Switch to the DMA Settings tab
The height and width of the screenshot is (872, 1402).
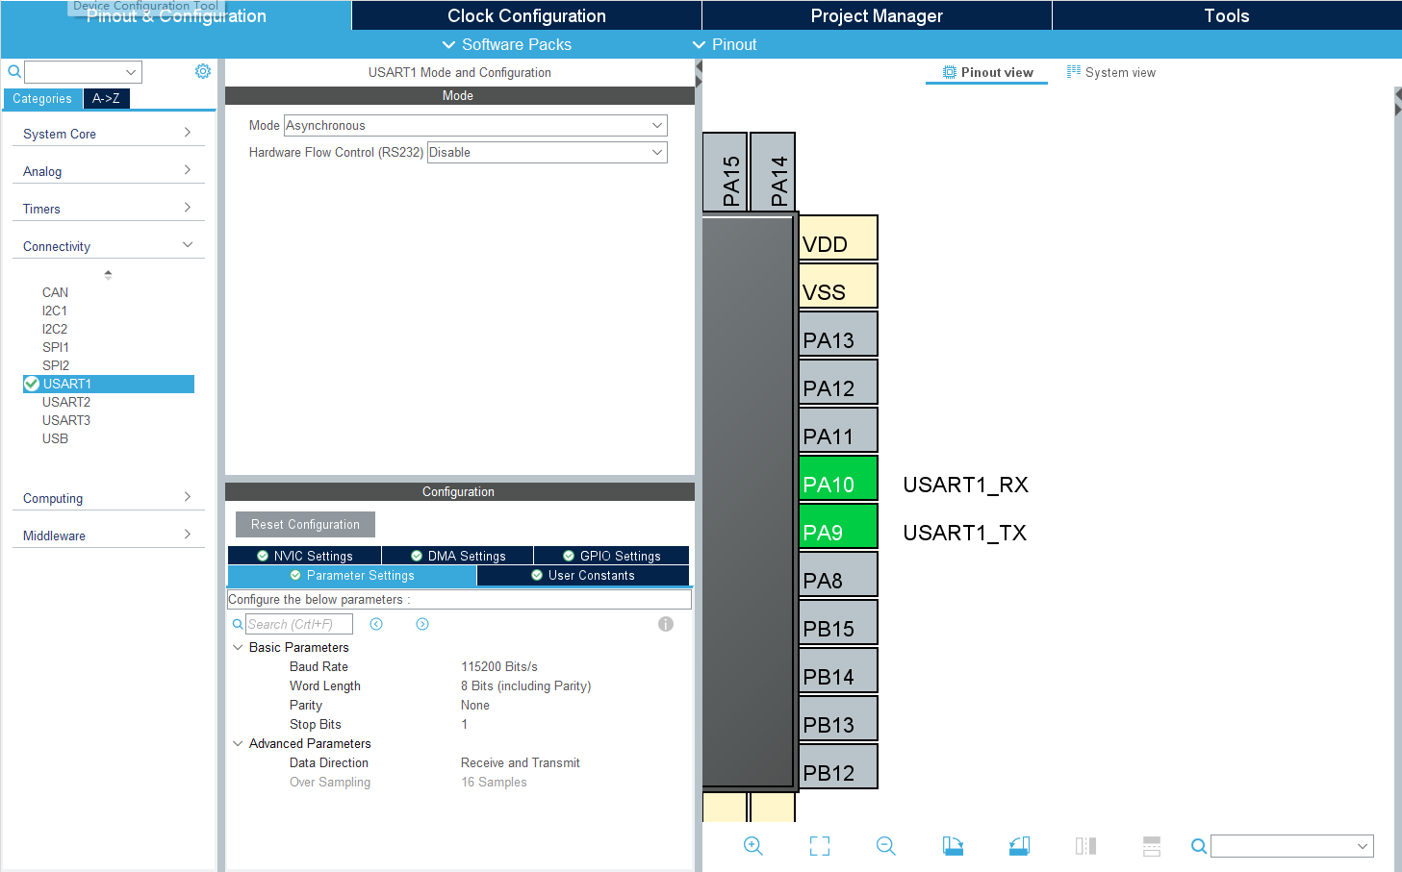(457, 555)
